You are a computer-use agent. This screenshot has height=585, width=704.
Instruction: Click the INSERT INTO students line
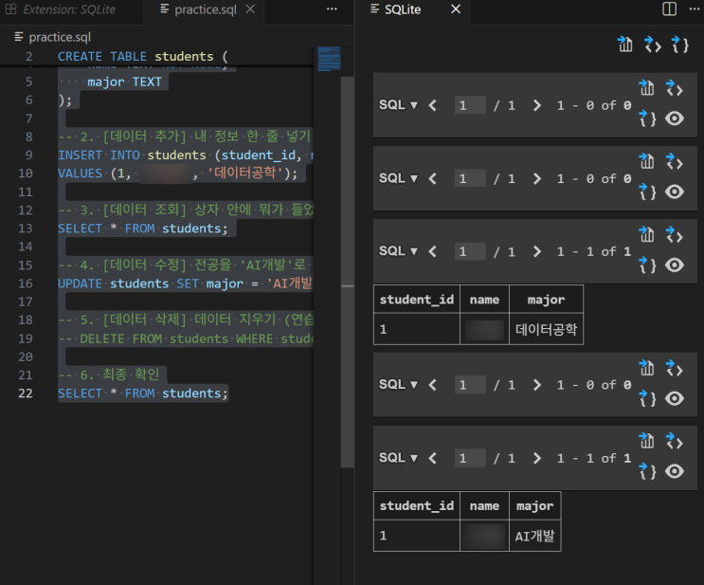[x=185, y=155]
